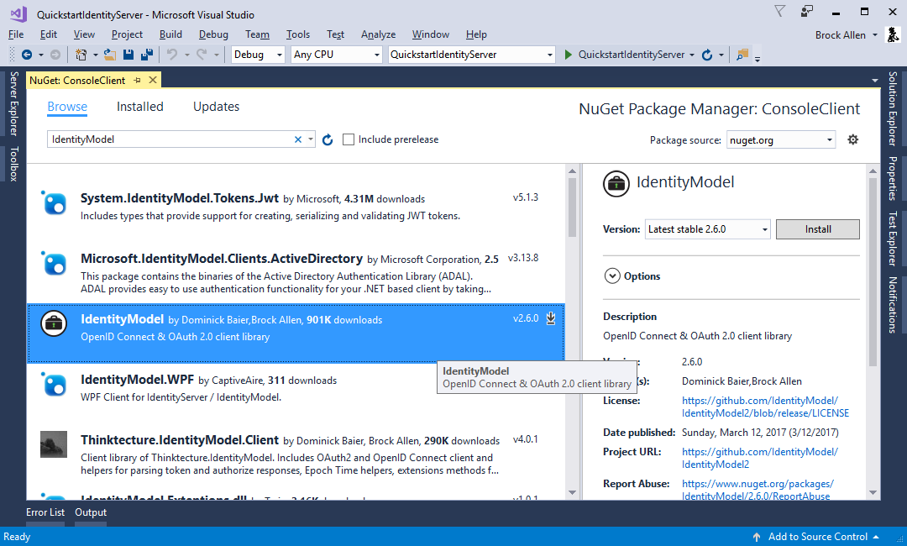Viewport: 907px width, 546px height.
Task: Close the NuGet: ConsoleClient tab
Action: pos(153,80)
